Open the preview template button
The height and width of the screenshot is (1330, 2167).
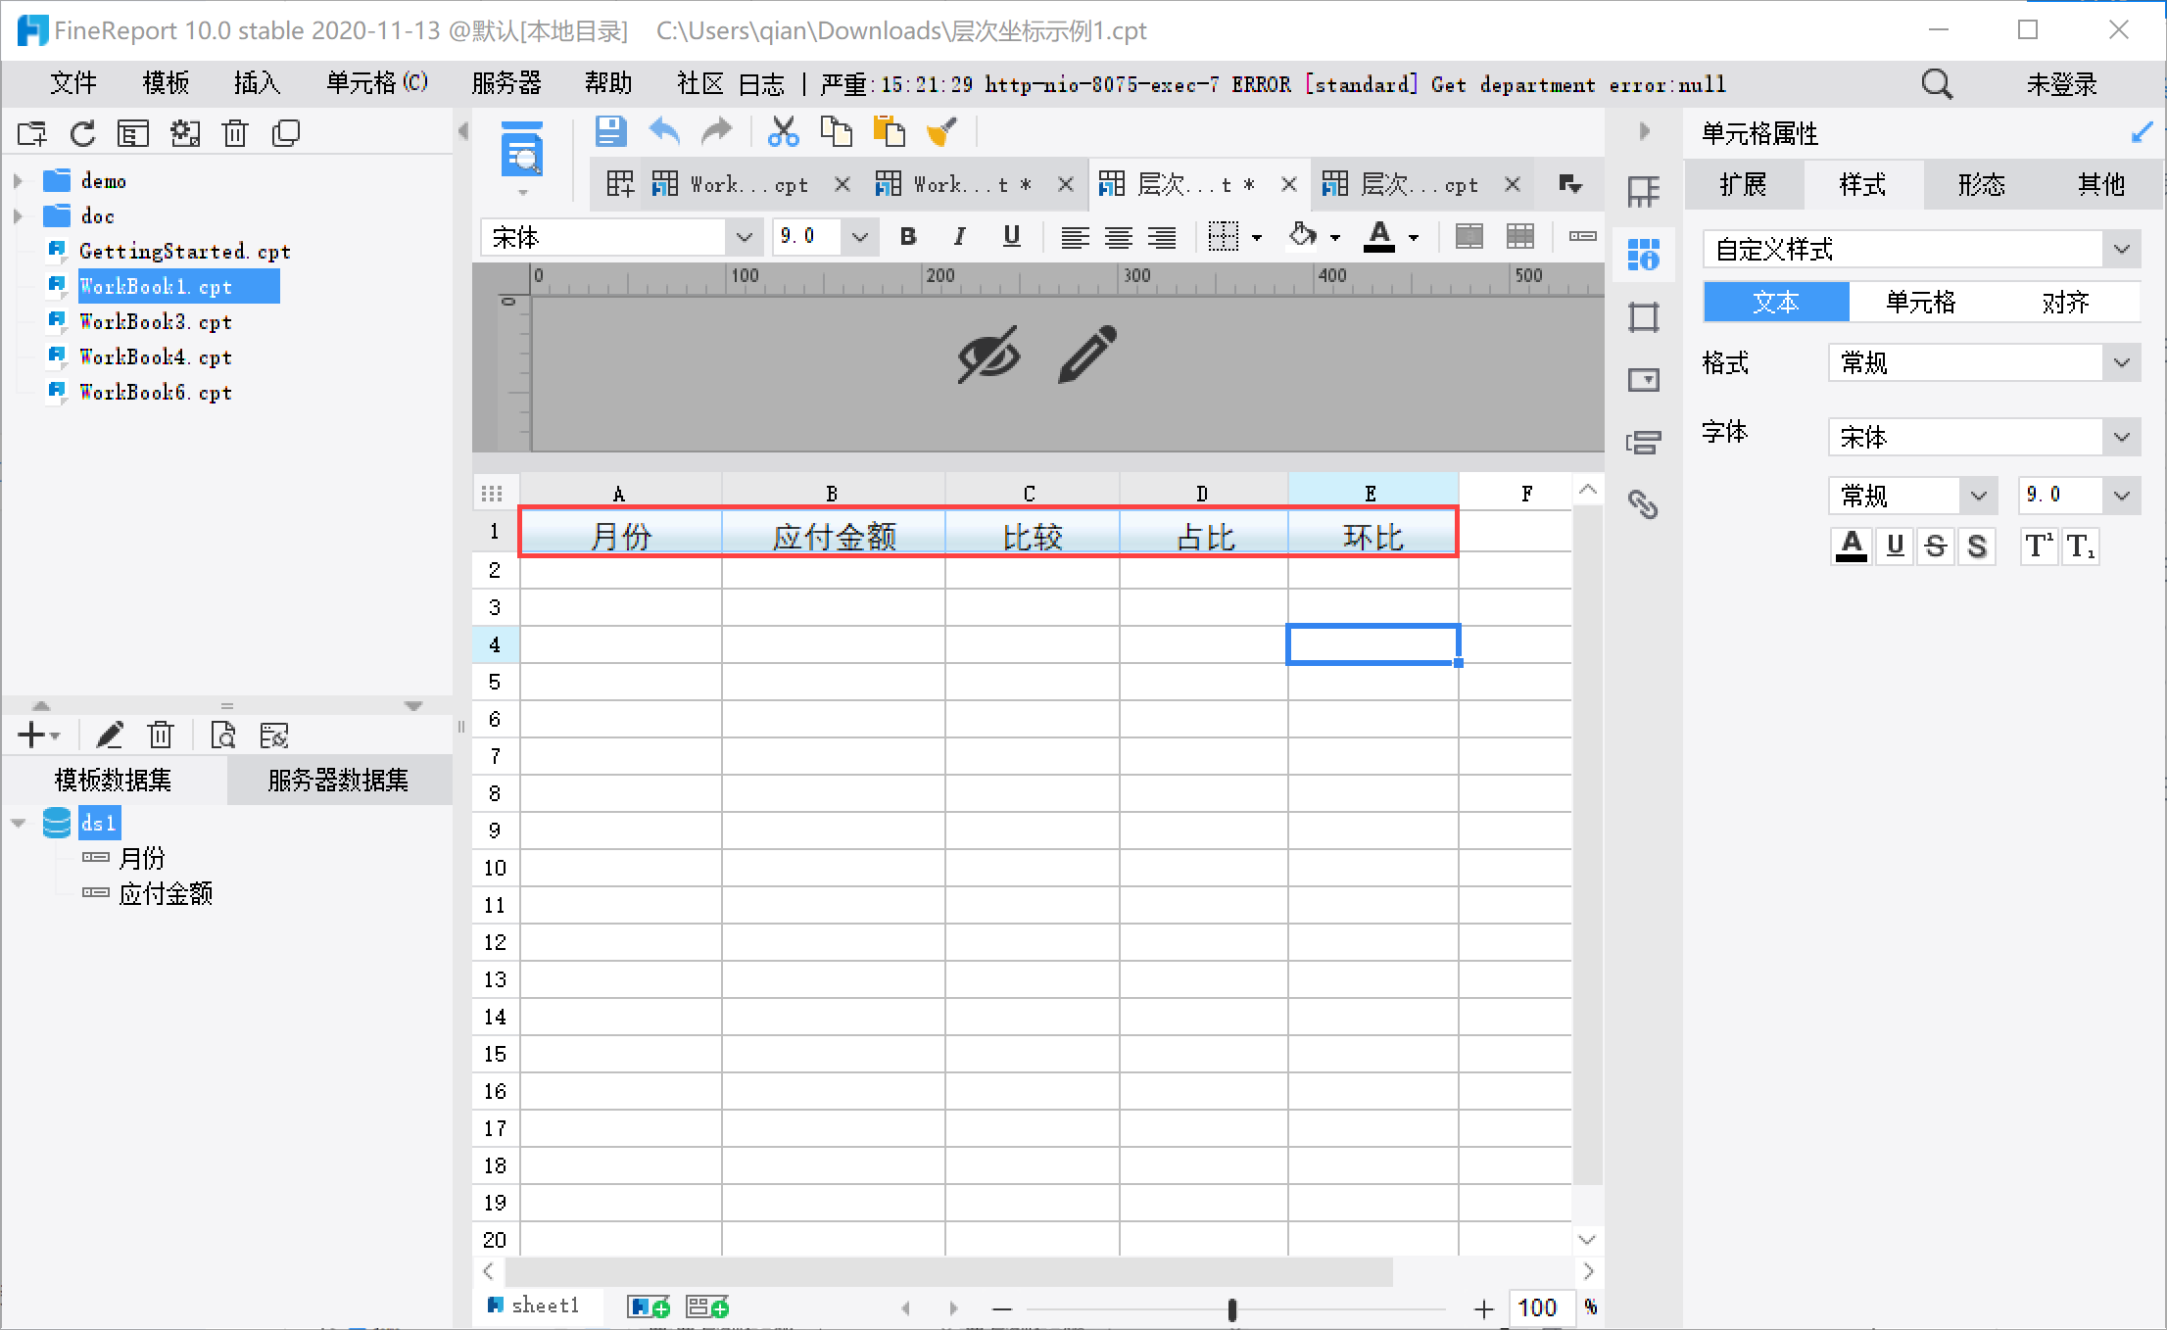(521, 152)
